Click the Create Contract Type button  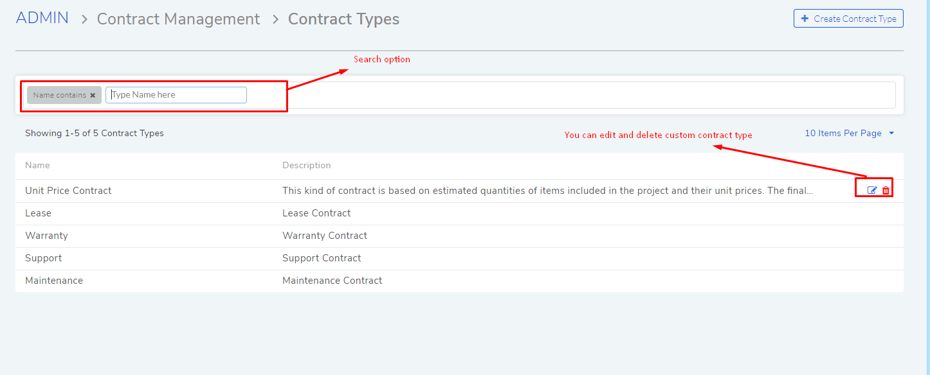(x=848, y=19)
